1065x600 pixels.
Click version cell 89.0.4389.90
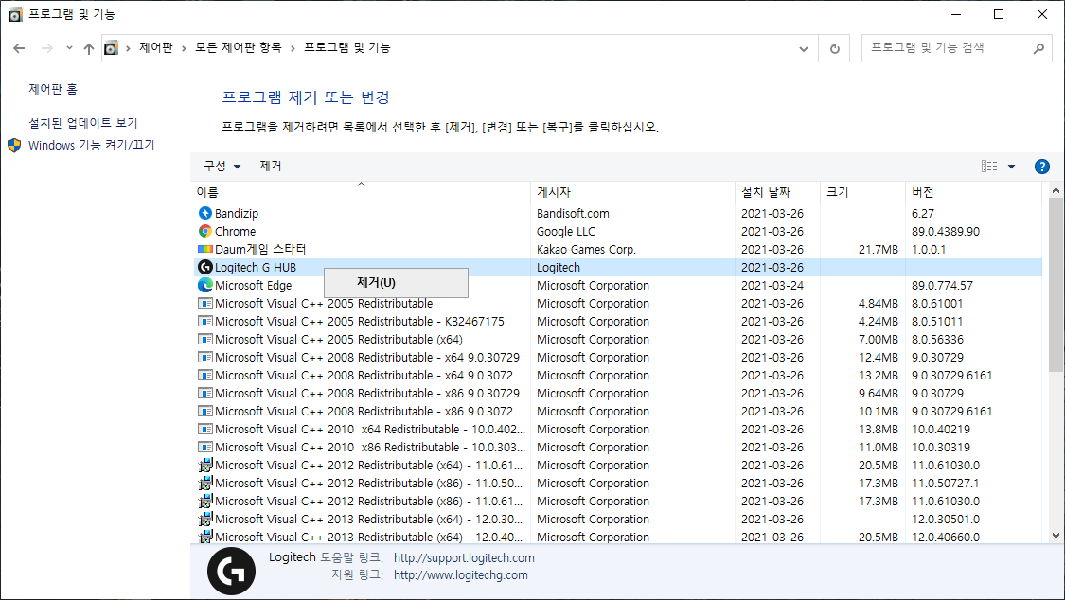[946, 232]
